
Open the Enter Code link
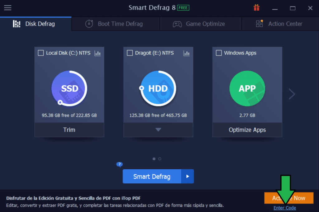285,208
